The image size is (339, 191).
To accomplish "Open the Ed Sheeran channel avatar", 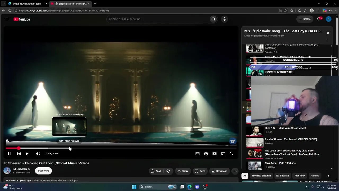I will click(x=7, y=171).
